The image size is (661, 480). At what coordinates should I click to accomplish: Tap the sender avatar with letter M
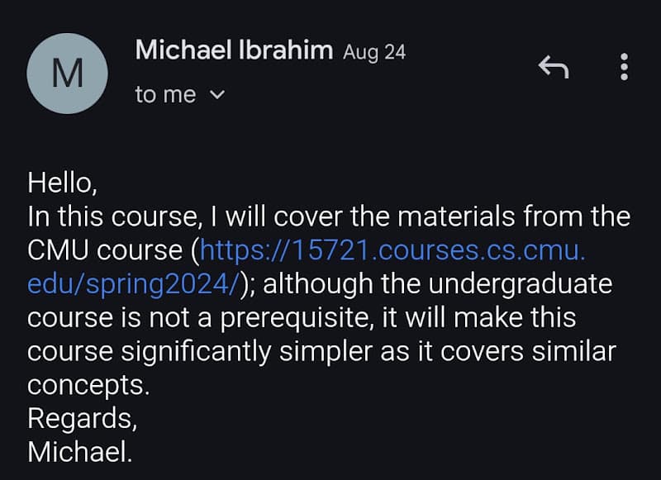[x=68, y=74]
